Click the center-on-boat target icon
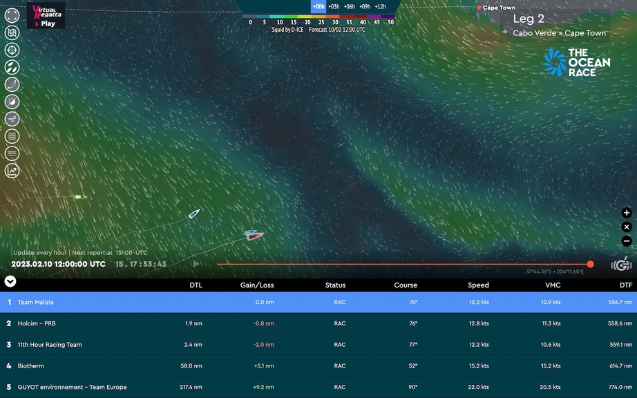 12,50
